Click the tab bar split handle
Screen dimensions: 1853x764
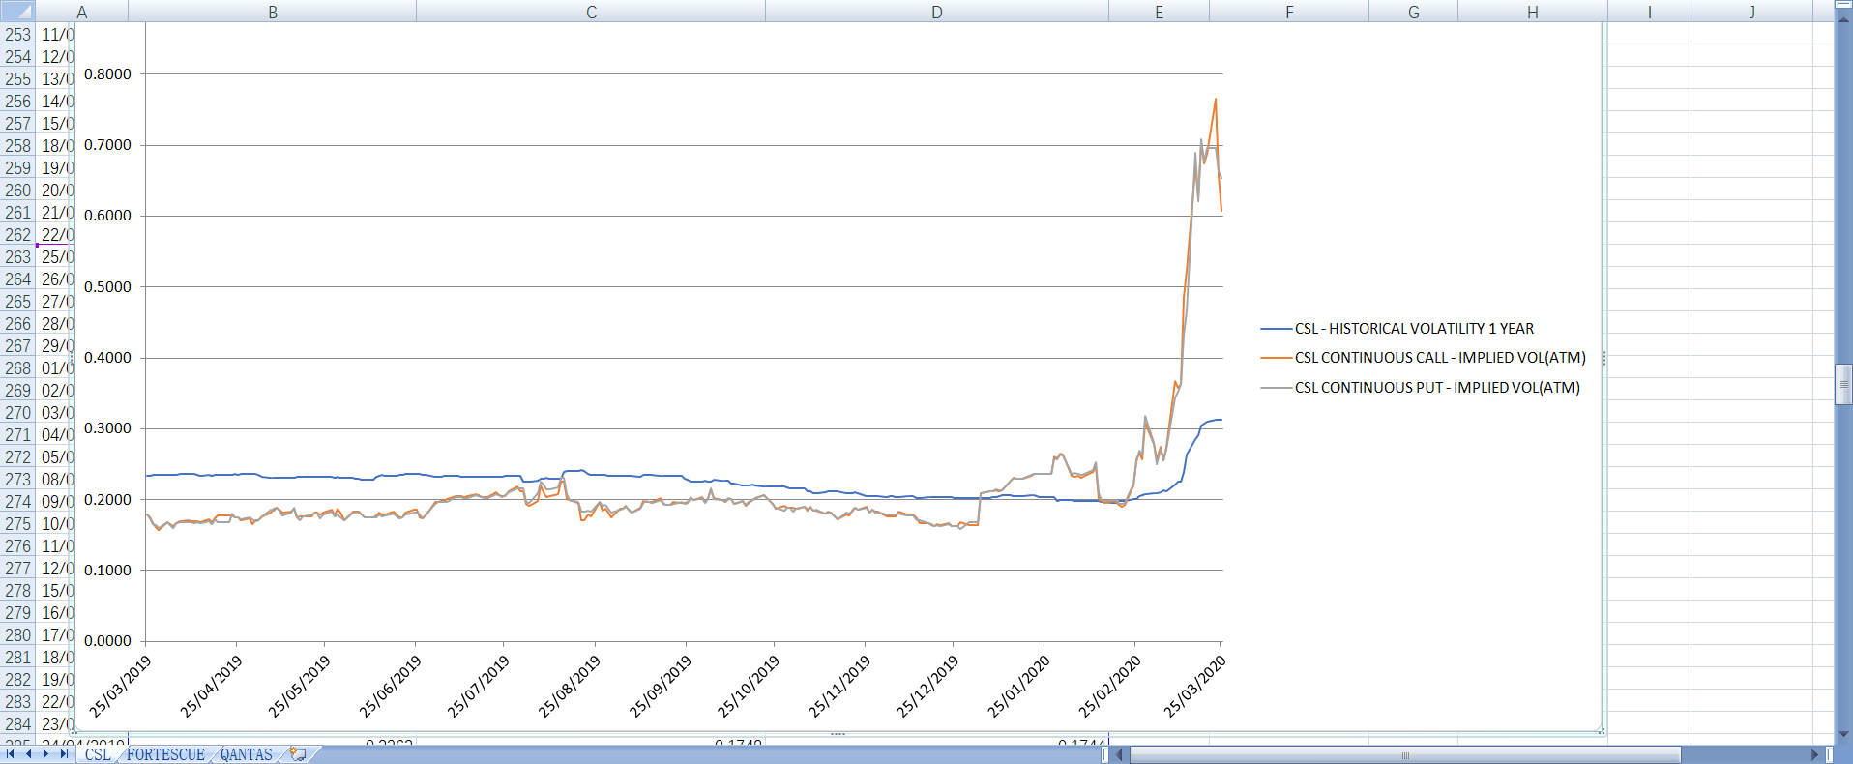pos(1105,754)
